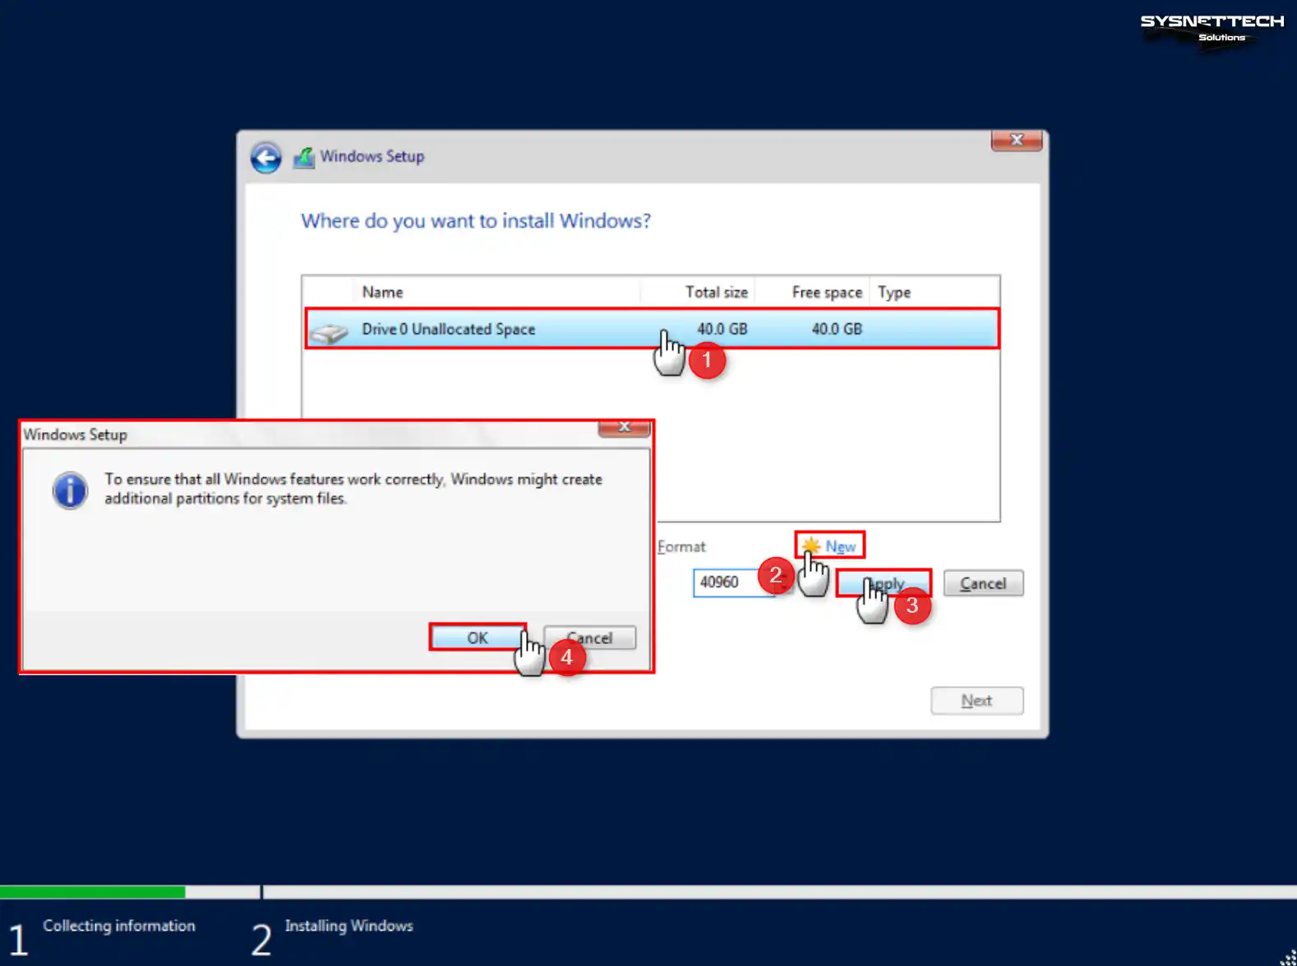
Task: Click the Windows Setup title icon
Action: (x=304, y=157)
